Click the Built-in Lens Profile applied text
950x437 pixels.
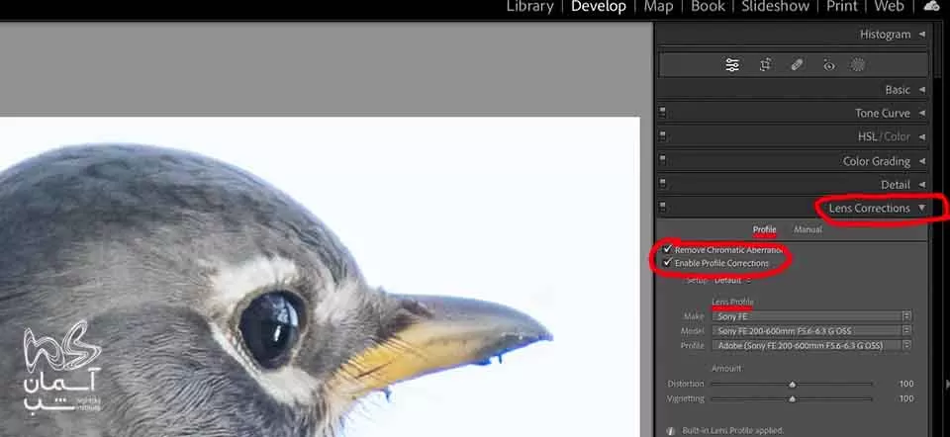click(732, 431)
